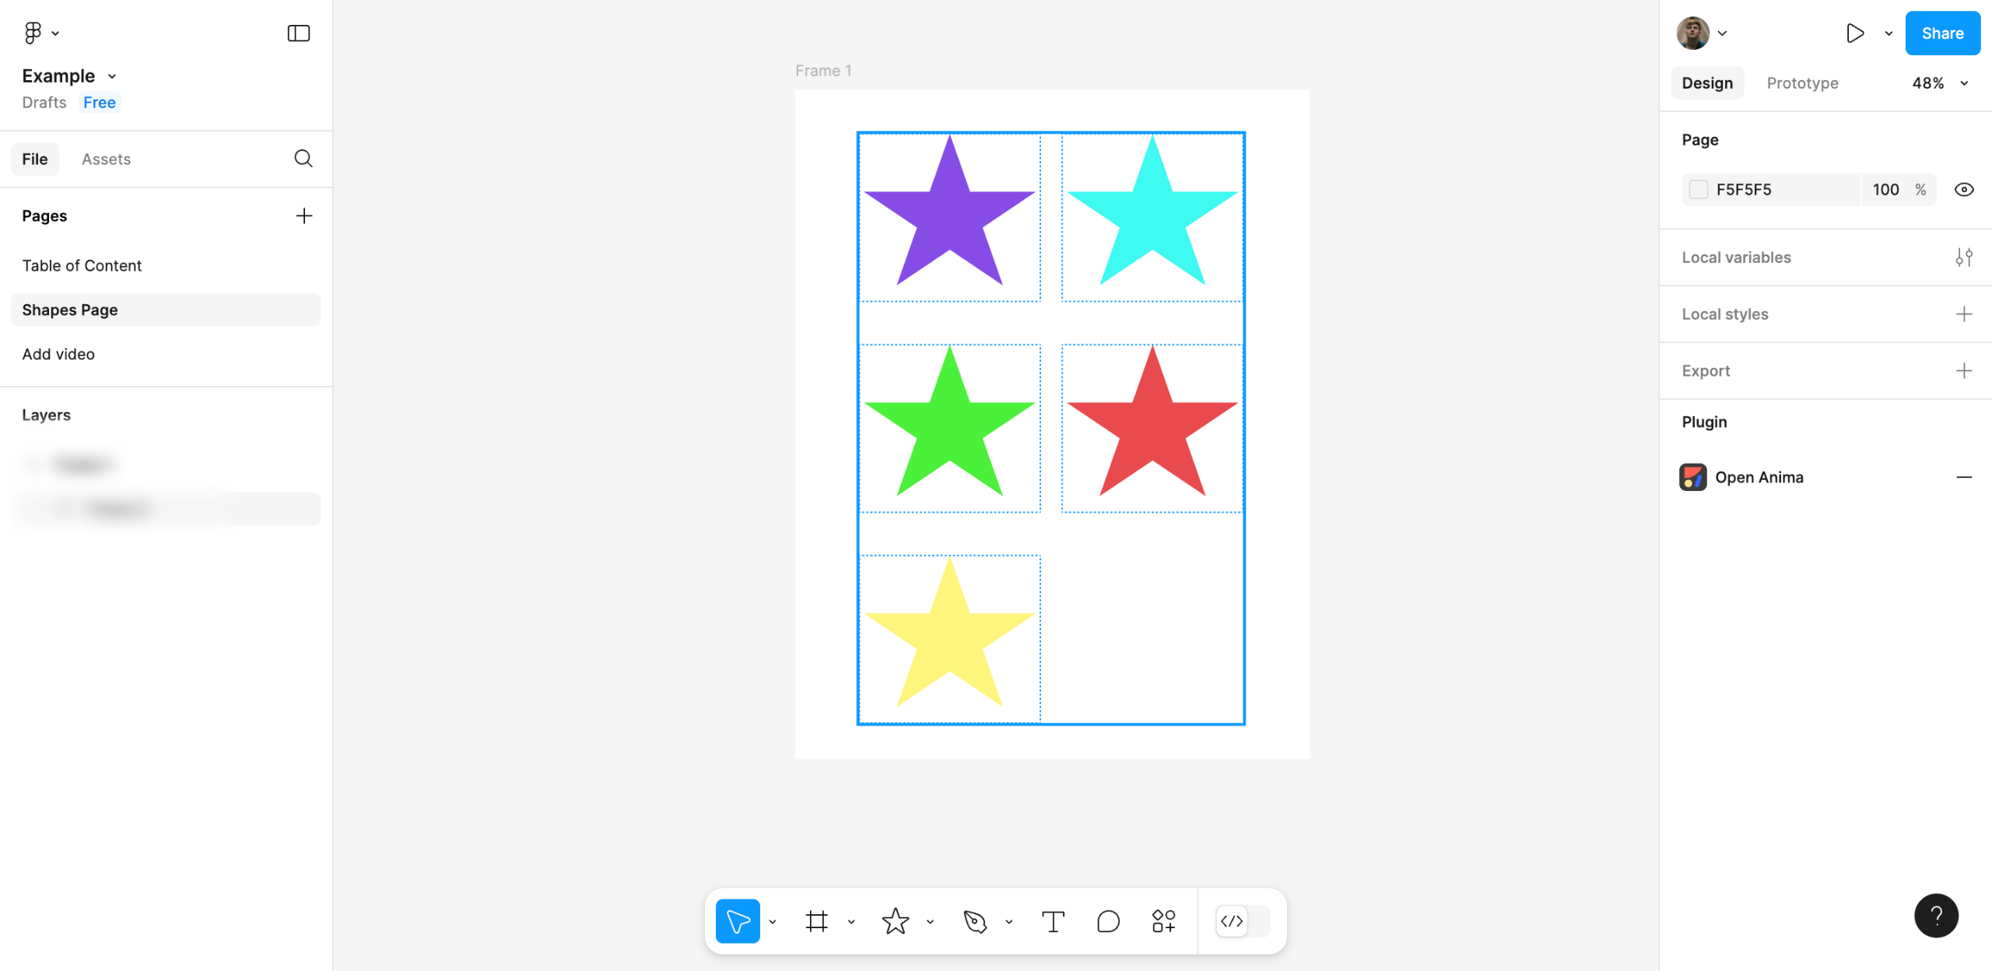Viewport: 1992px width, 971px height.
Task: Select the Design tab
Action: (x=1707, y=83)
